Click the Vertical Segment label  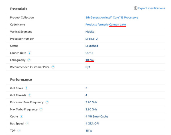tap(21, 32)
